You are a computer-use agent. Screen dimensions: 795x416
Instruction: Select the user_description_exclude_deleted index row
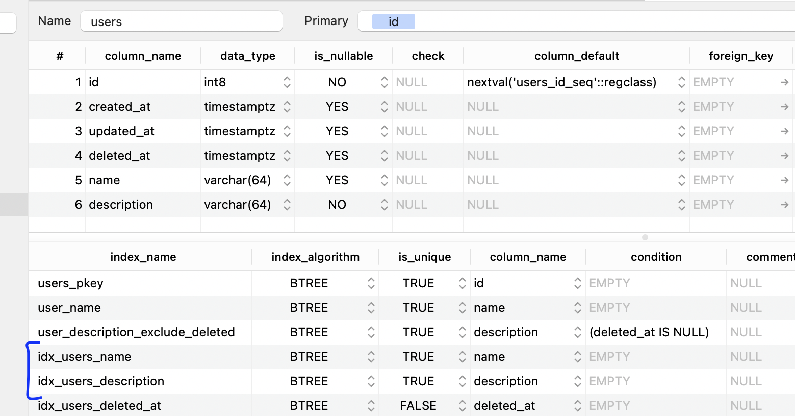[136, 332]
